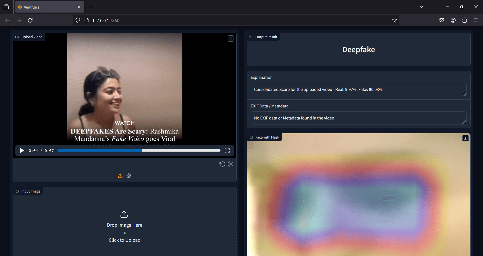Screen dimensions: 483x256
Task: Click the Explanation text box
Action: point(358,90)
